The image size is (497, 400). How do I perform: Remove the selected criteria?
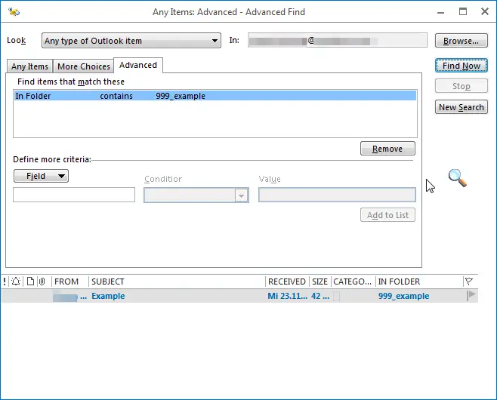tap(387, 149)
